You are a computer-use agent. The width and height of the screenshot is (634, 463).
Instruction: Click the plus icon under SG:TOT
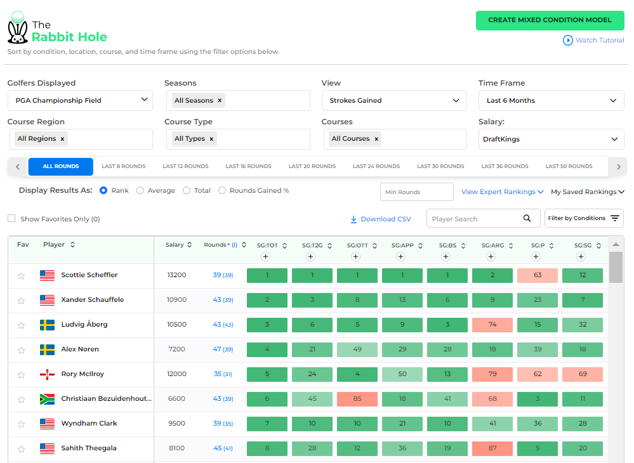coord(266,256)
